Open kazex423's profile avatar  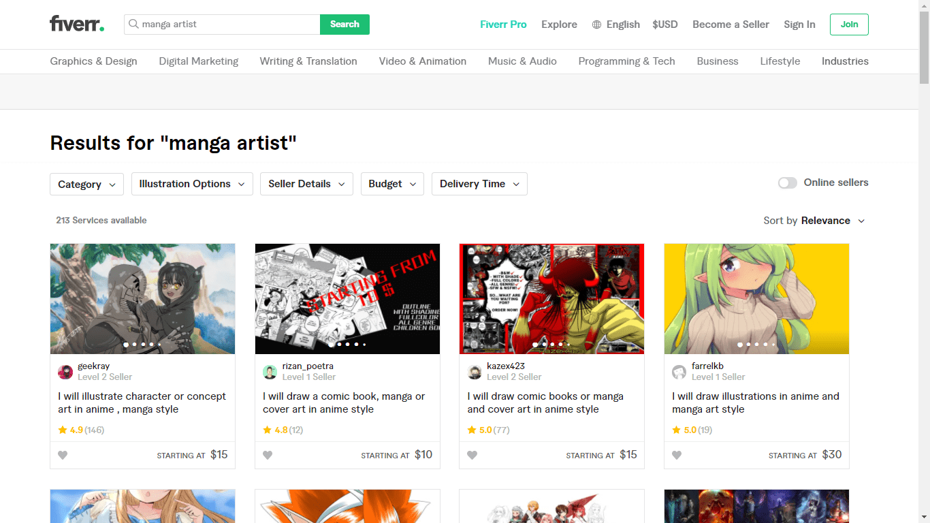475,372
